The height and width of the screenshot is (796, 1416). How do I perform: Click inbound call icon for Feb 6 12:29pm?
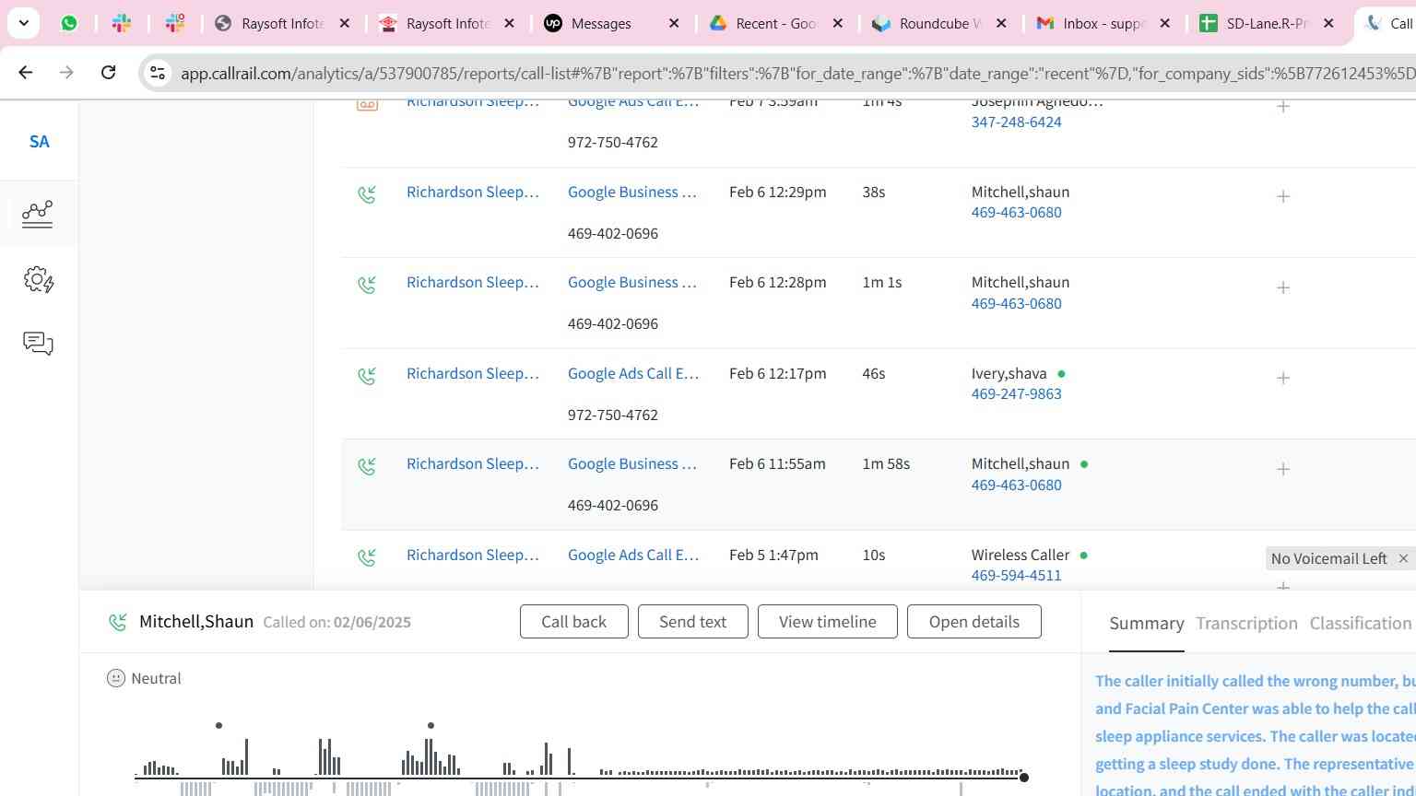point(367,194)
